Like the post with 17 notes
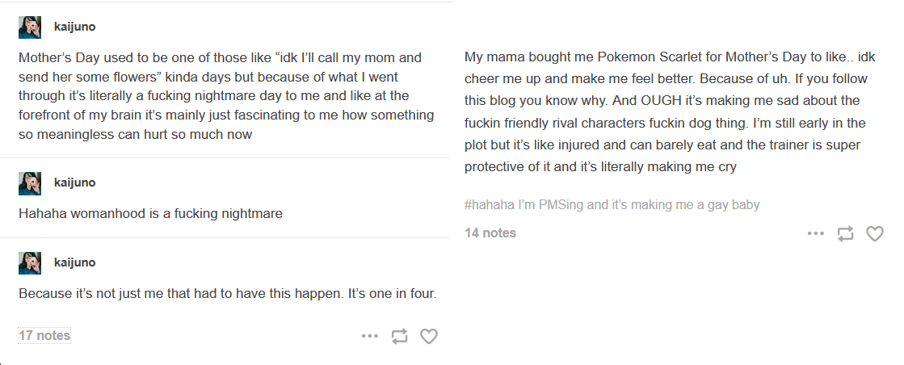The height and width of the screenshot is (365, 904). [428, 336]
